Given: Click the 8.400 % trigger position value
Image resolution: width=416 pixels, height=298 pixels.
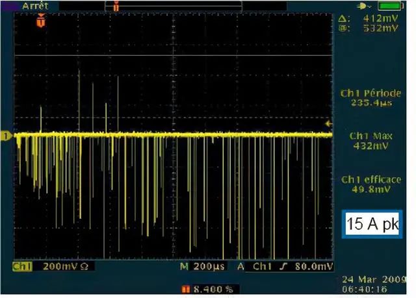Looking at the screenshot, I should pyautogui.click(x=211, y=288).
